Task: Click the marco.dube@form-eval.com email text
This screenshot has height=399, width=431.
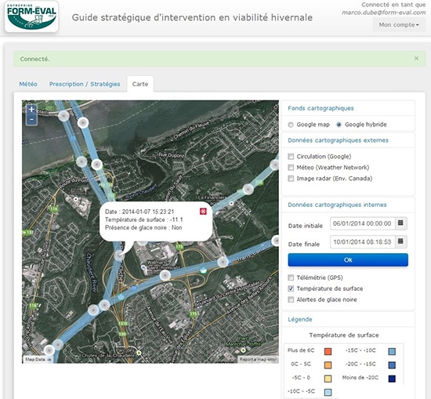Action: [384, 13]
